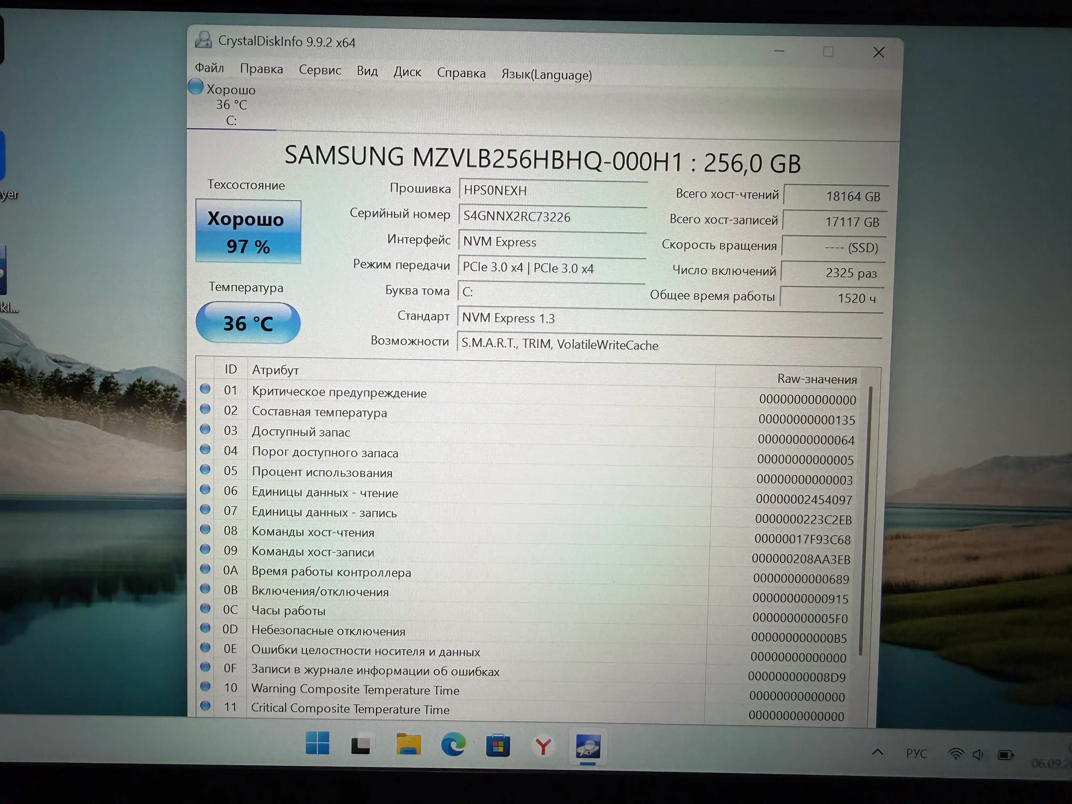Click the Хорошо 97 % health status button

click(x=248, y=232)
